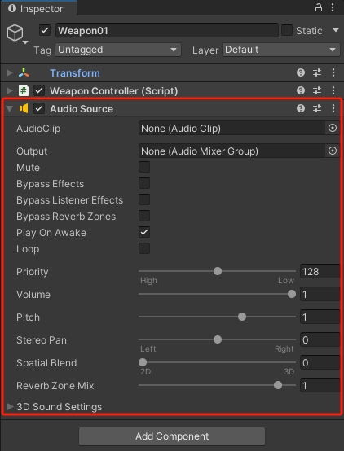Open the Inspector panel's three-dot menu

(333, 7)
